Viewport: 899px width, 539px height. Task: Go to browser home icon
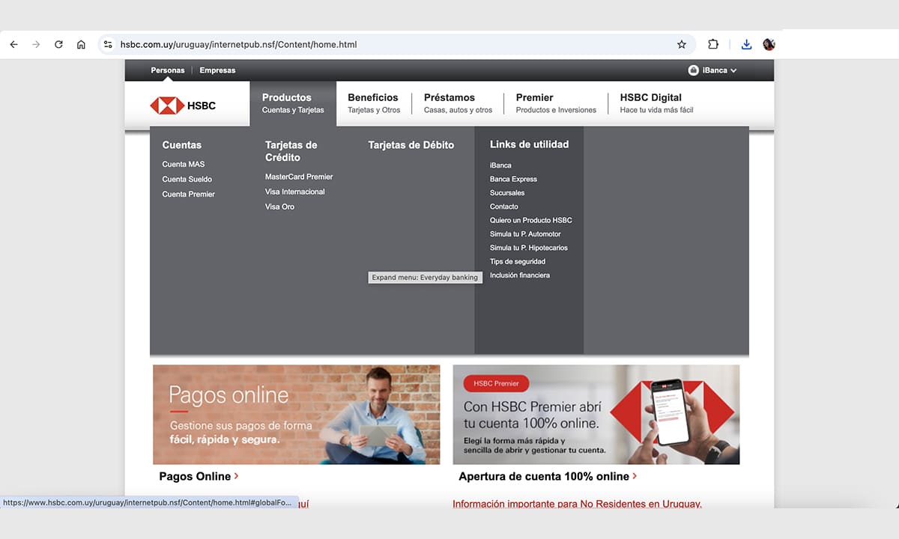(x=81, y=45)
